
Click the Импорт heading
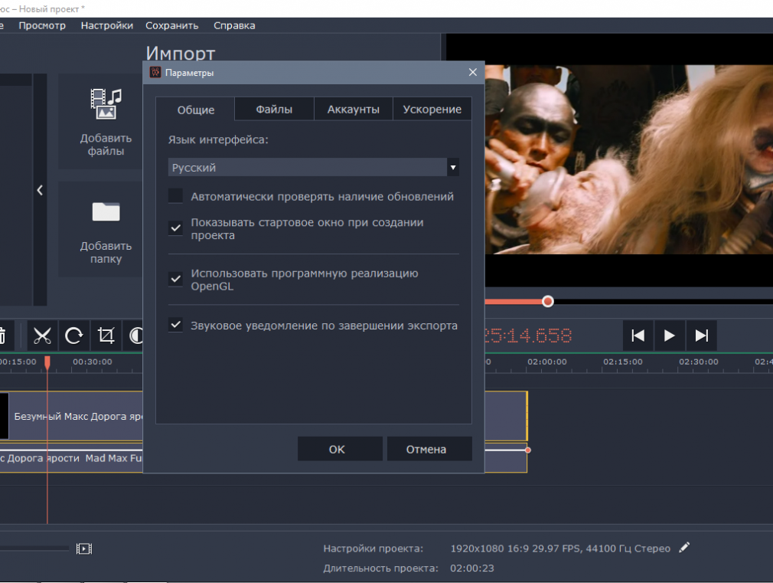click(x=181, y=52)
